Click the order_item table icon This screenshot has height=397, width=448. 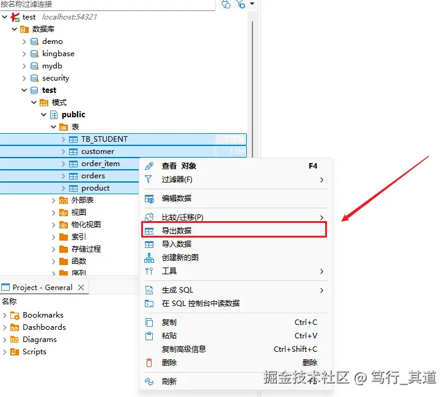pos(73,164)
